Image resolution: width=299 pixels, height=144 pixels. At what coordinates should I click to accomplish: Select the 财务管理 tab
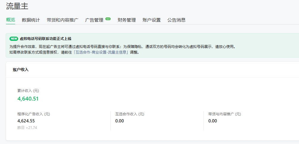[x=127, y=20]
